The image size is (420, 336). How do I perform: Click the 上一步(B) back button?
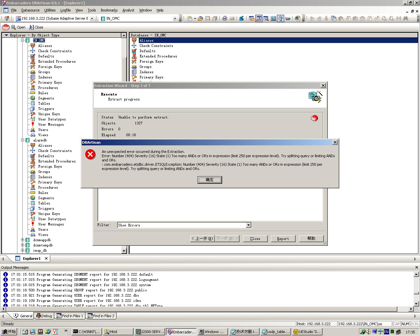202,239
